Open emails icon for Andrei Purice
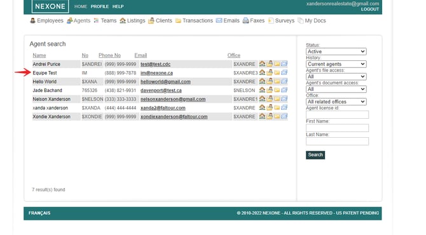The width and height of the screenshot is (426, 235). click(284, 64)
